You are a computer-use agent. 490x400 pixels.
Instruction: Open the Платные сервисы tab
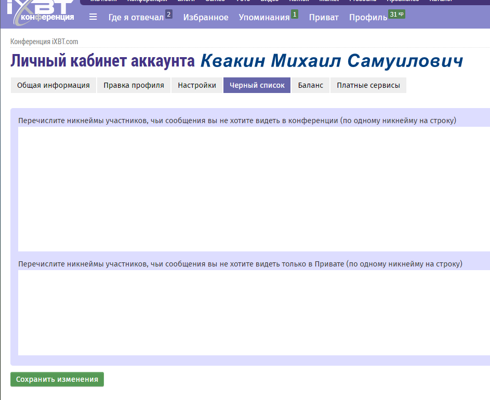click(x=368, y=86)
